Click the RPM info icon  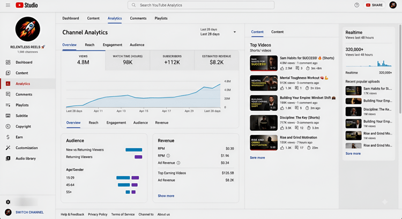click(x=168, y=156)
